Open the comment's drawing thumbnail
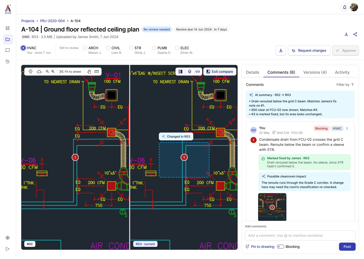The width and height of the screenshot is (364, 259). 272,207
